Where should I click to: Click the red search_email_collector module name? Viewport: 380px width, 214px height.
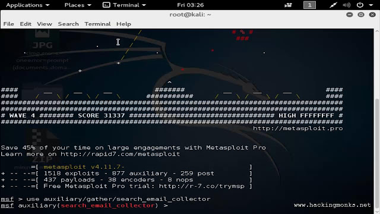coord(107,206)
